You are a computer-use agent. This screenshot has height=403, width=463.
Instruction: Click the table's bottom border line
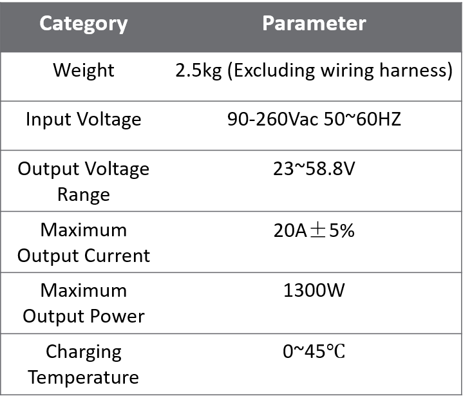231,395
